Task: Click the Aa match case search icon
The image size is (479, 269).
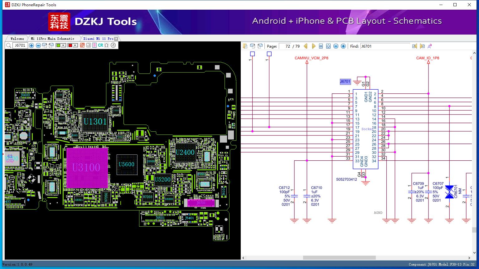Action: point(429,46)
